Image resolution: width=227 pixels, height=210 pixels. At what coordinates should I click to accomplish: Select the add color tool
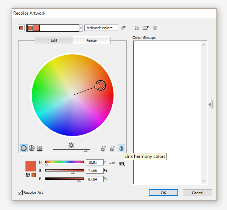[103, 149]
